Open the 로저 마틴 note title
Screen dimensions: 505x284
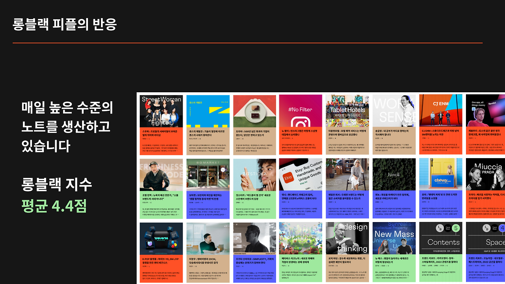coord(347,261)
